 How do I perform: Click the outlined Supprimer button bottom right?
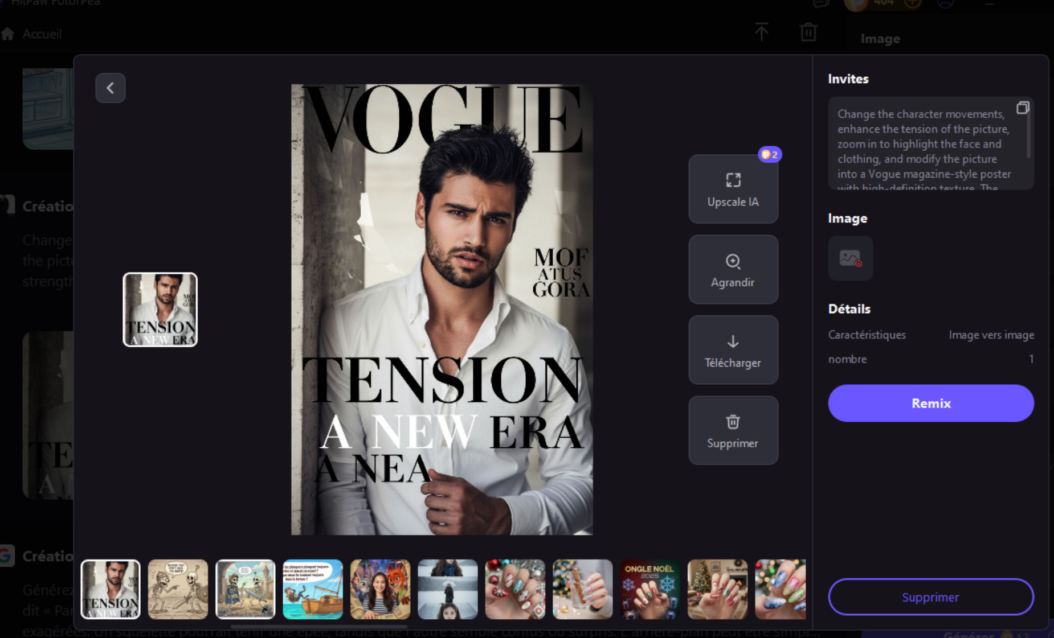tap(930, 597)
